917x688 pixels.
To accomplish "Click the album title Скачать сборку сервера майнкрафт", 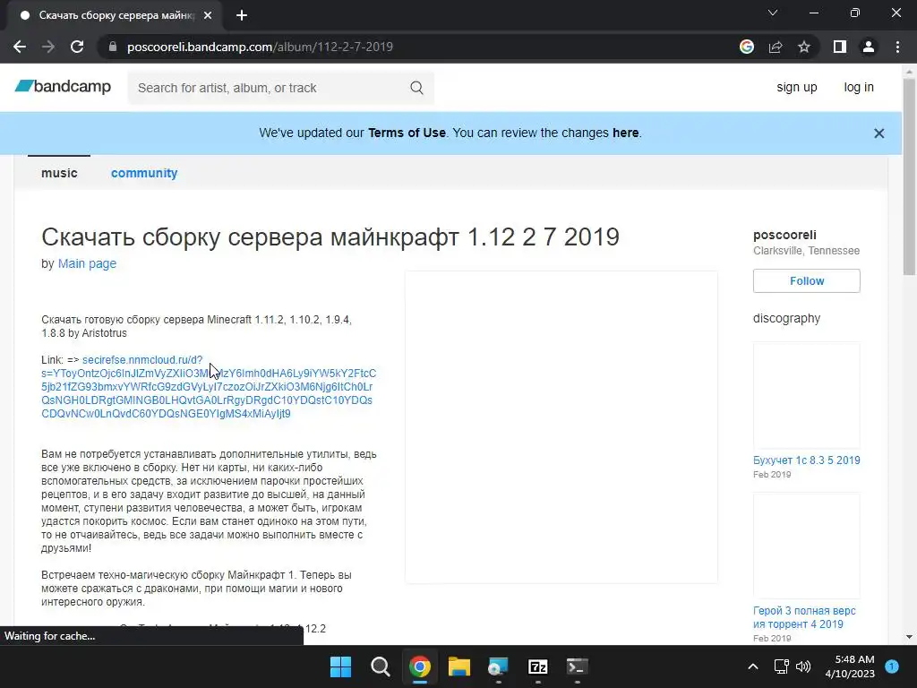I will [x=330, y=236].
